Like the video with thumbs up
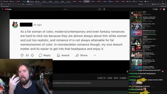 [100, 78]
